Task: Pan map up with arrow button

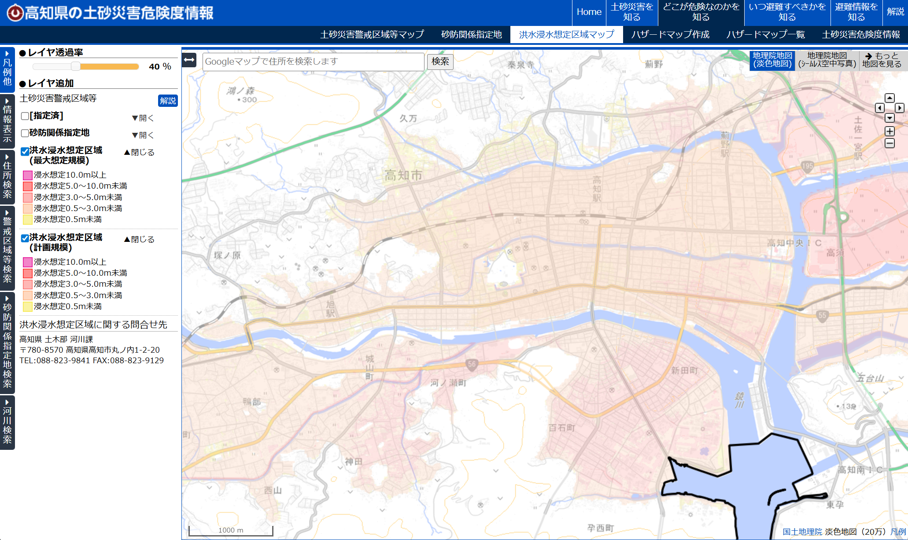Action: tap(890, 98)
